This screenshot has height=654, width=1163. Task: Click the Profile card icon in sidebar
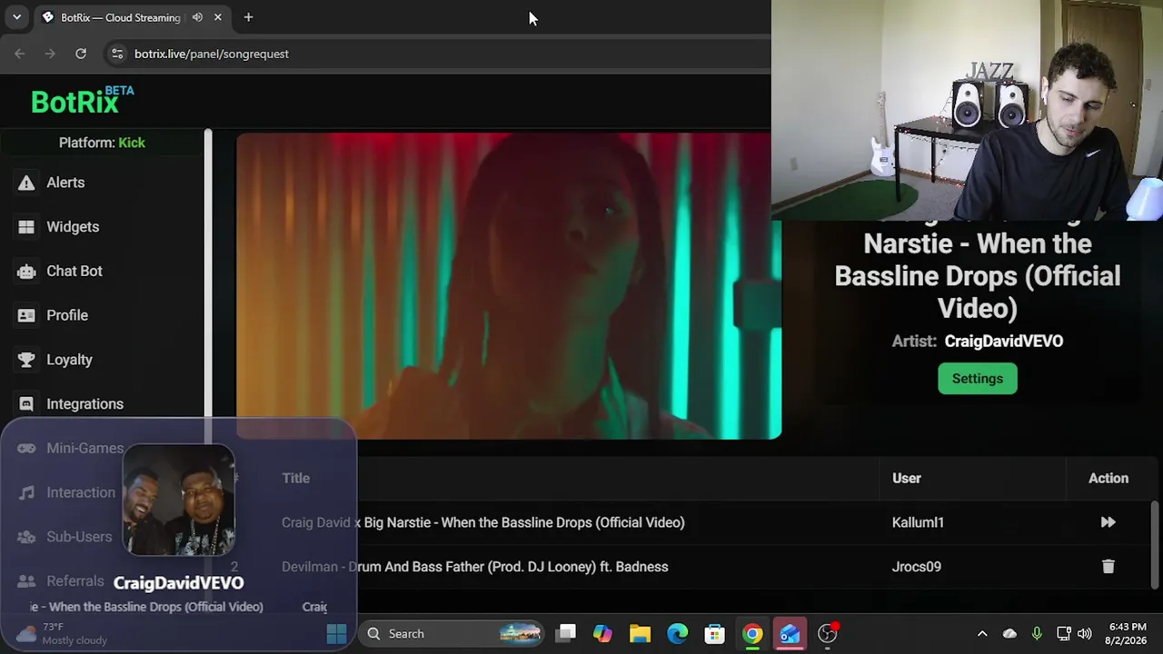[26, 315]
